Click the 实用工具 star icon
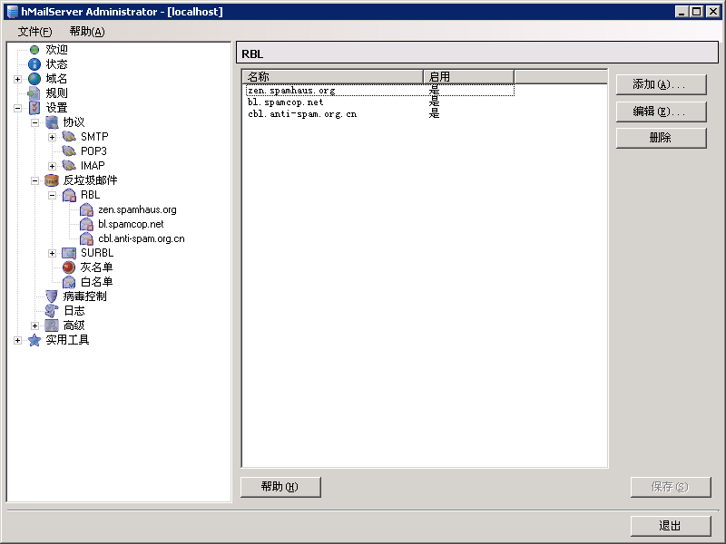Viewport: 726px width, 544px height. coord(34,340)
